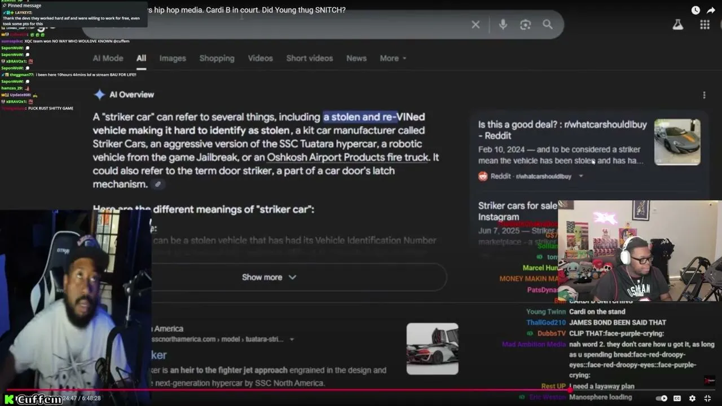The height and width of the screenshot is (406, 722).
Task: Open AI Overview three-dot options menu
Action: (x=704, y=95)
